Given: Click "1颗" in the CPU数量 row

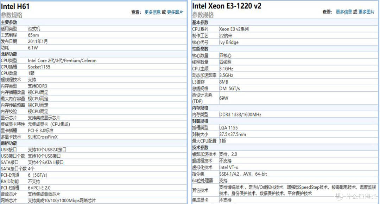Looking at the screenshot, I should [31, 73].
